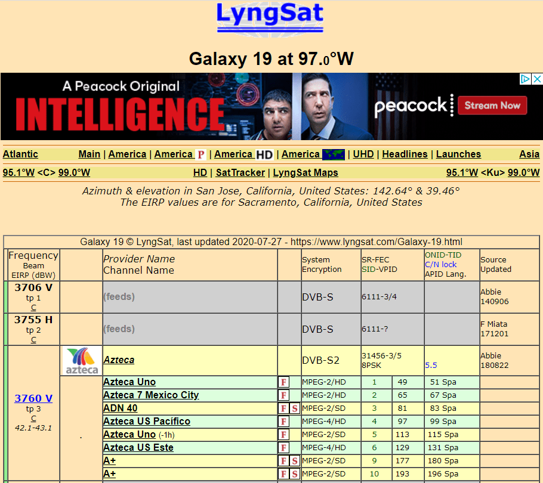Go to the Atlantic region page

[x=20, y=154]
